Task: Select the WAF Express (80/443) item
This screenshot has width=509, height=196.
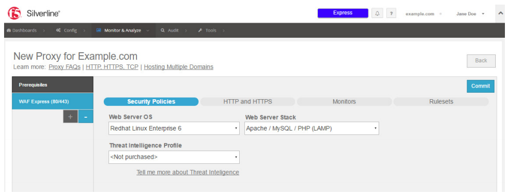Action: point(53,101)
